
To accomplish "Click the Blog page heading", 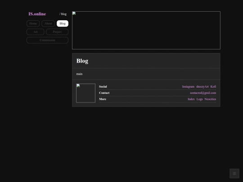I will tap(82, 61).
